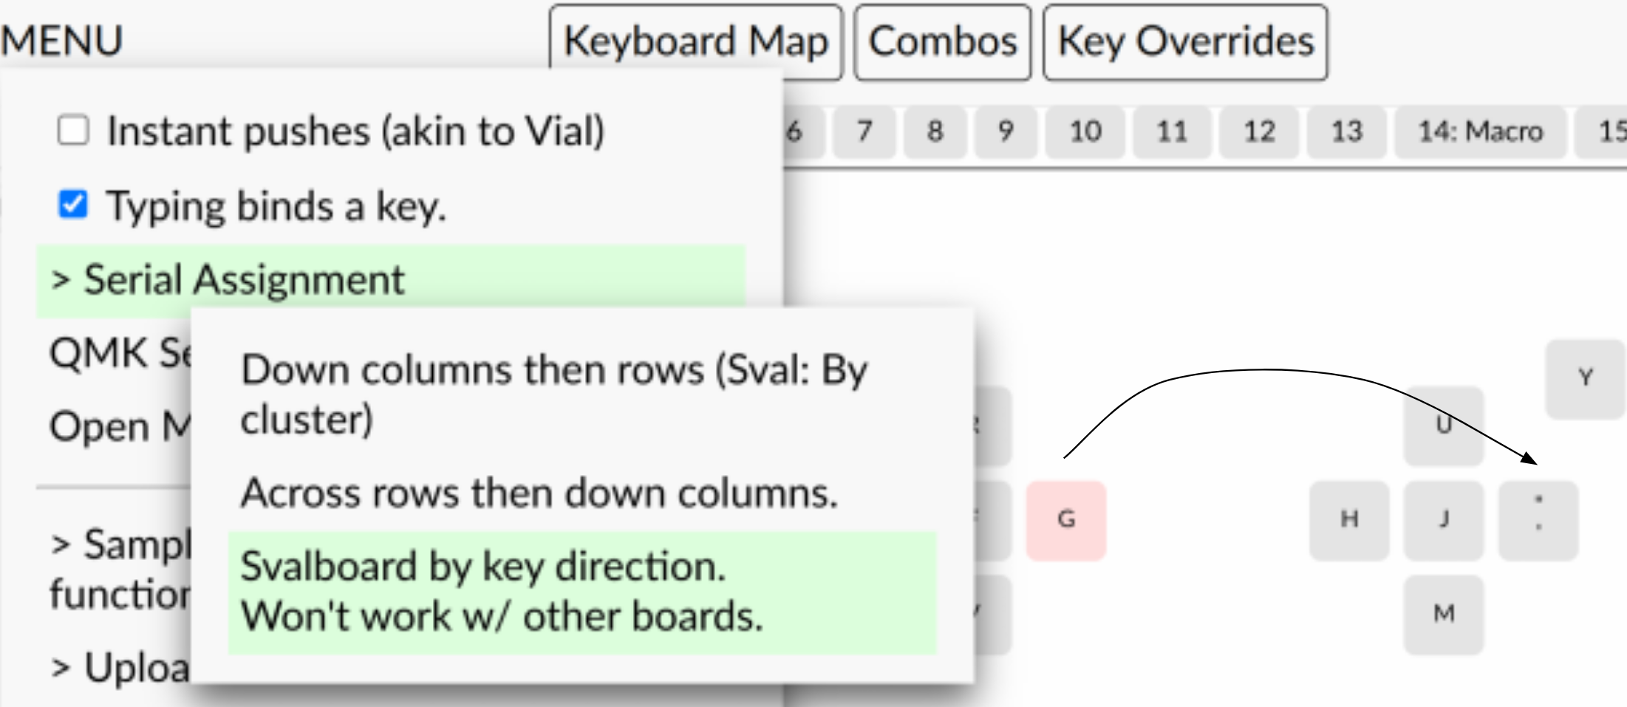This screenshot has height=707, width=1627.
Task: Select the J key on keyboard
Action: tap(1444, 520)
